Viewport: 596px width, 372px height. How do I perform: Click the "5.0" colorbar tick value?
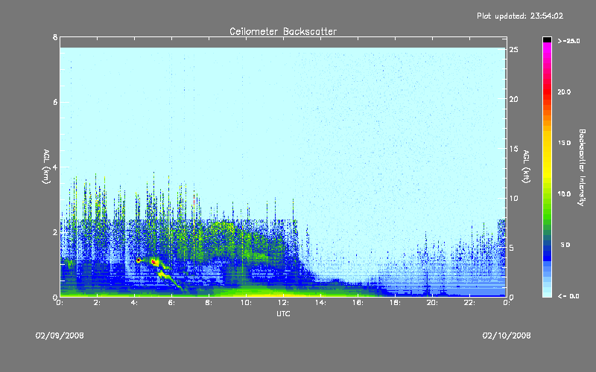point(565,245)
